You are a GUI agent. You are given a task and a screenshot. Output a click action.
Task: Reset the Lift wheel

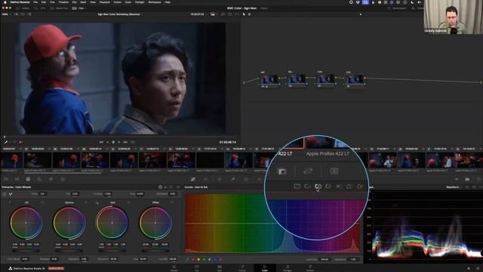tap(42, 202)
